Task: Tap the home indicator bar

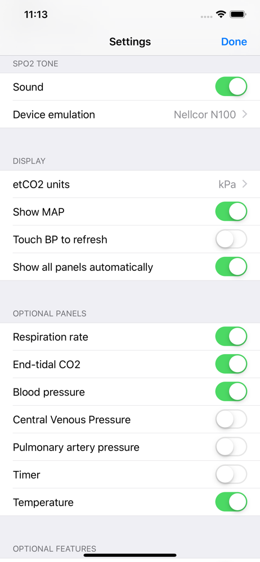Action: click(130, 555)
